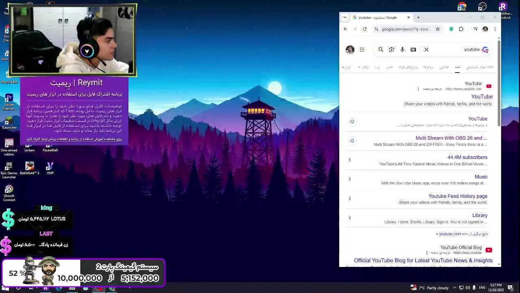Open Windows notification center icon
Screen dimensions: 520x293
click(511, 288)
